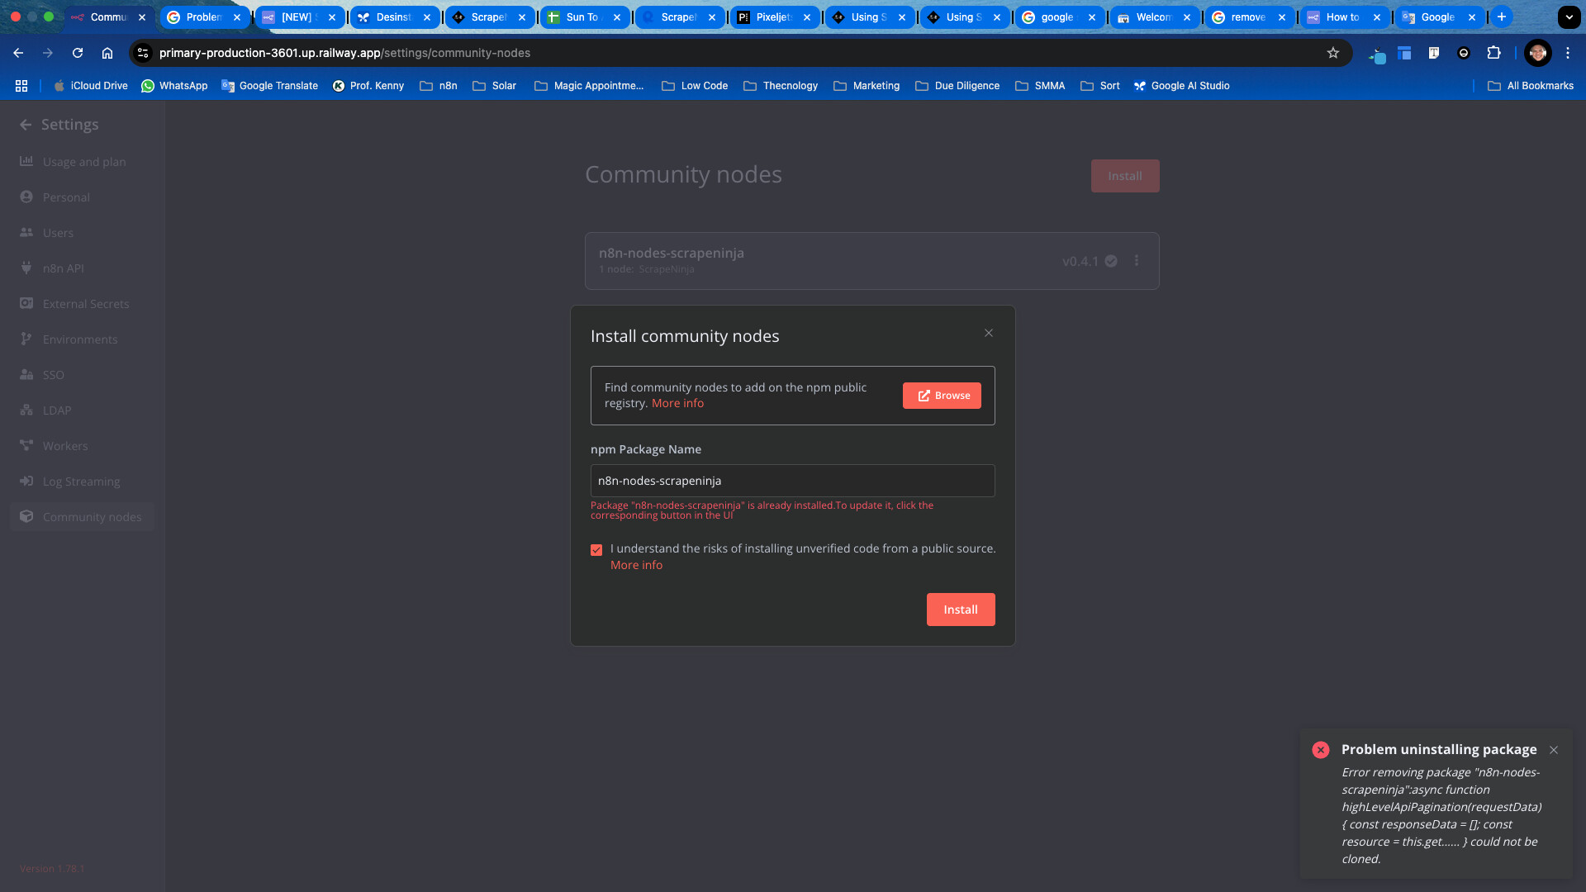
Task: Click the Install button in the dialog
Action: point(960,610)
